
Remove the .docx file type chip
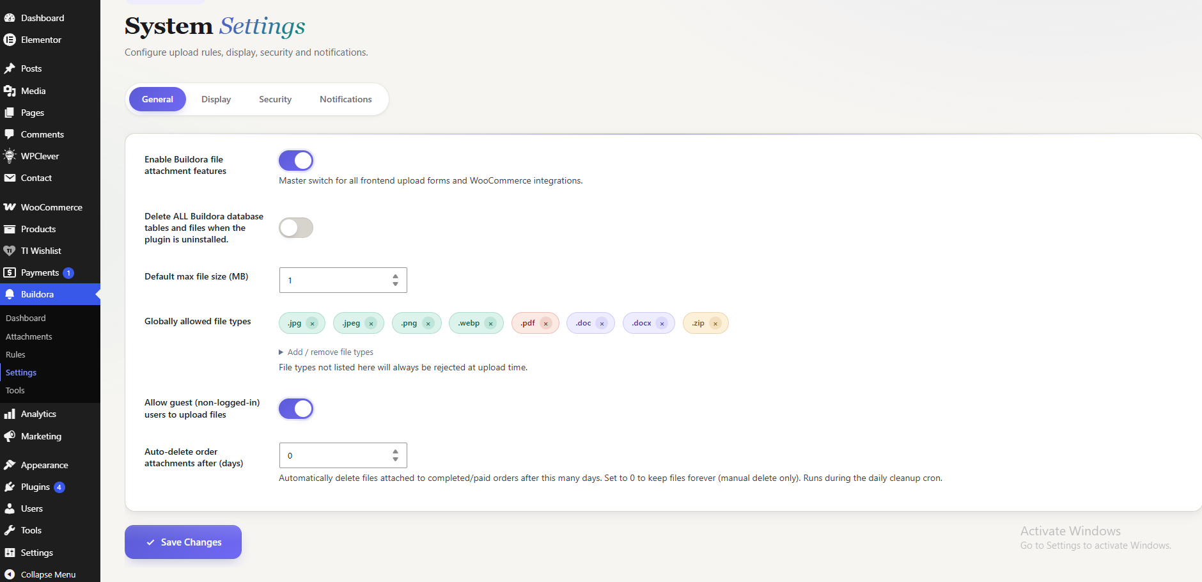pyautogui.click(x=662, y=324)
